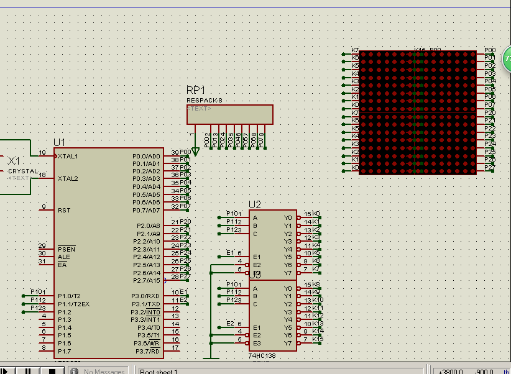This screenshot has width=511, height=374.
Task: Click the -900.0 Y coordinate readout
Action: pos(484,372)
